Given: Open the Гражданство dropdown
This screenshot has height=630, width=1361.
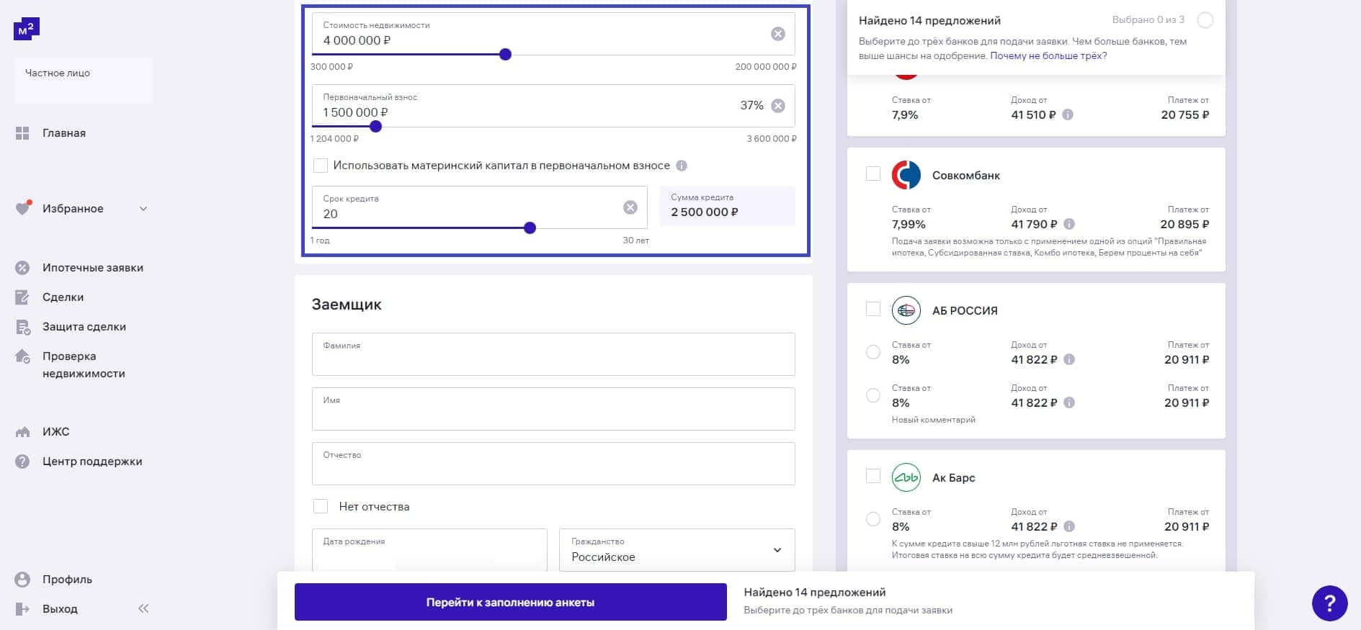Looking at the screenshot, I should coord(677,550).
